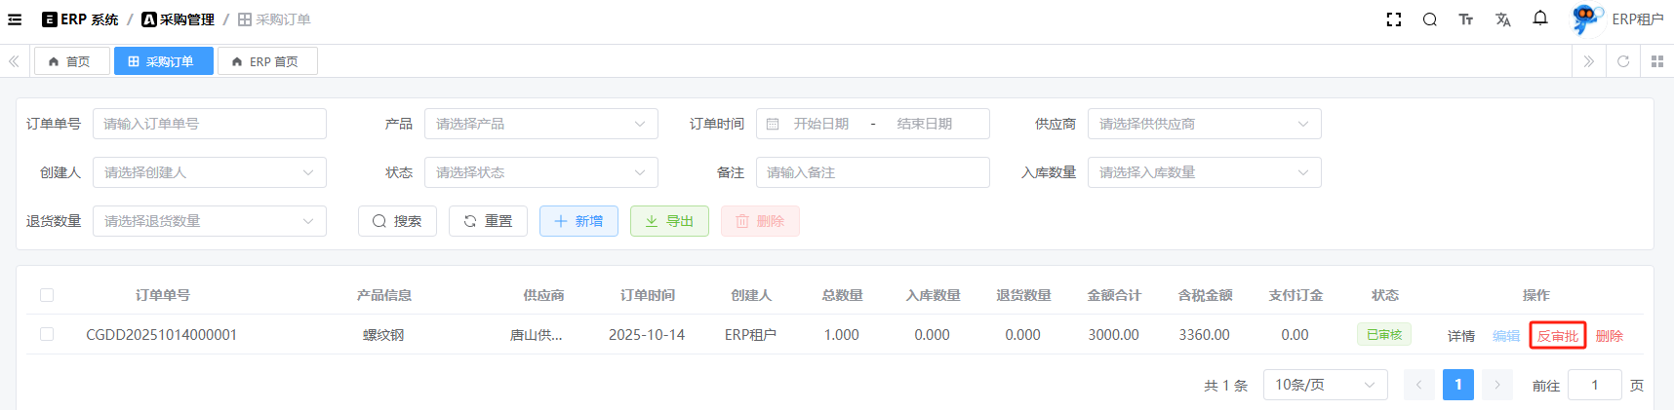Screen dimensions: 1674x410
Task: Click the 新增 add button
Action: point(578,221)
